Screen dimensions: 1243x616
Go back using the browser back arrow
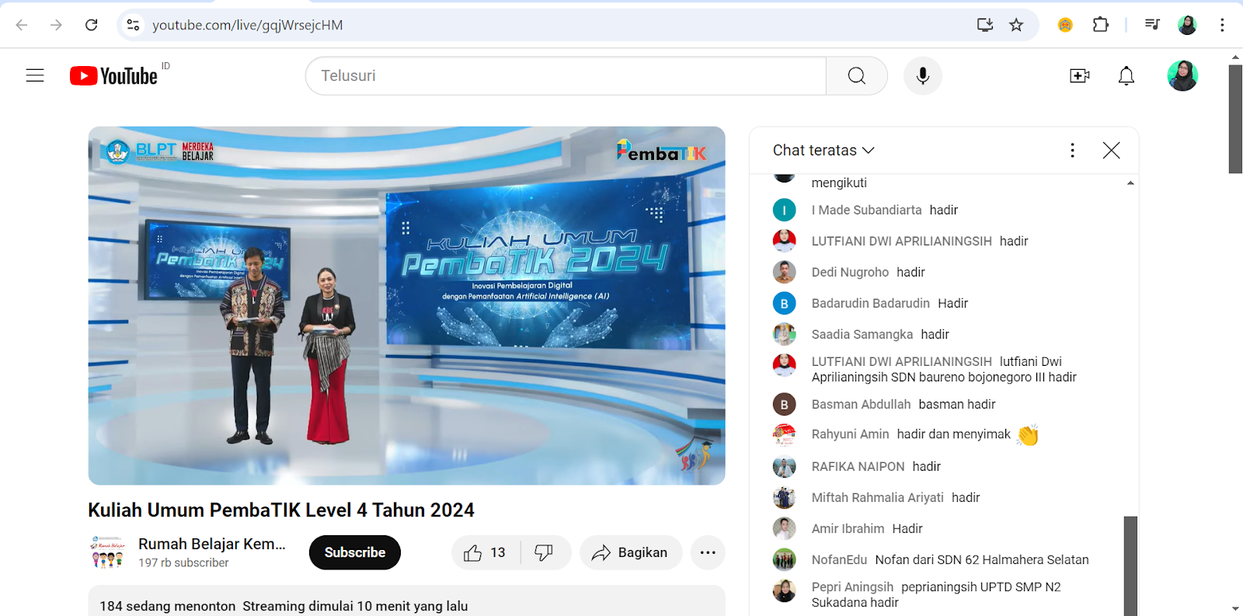pos(22,25)
